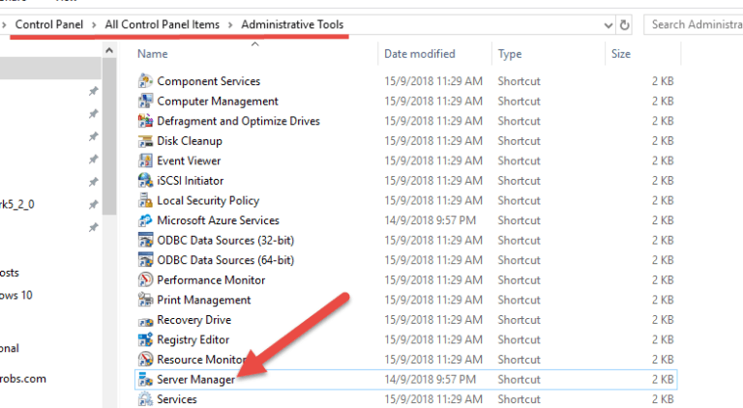
Task: Select the Performance Monitor file name
Action: 211,279
